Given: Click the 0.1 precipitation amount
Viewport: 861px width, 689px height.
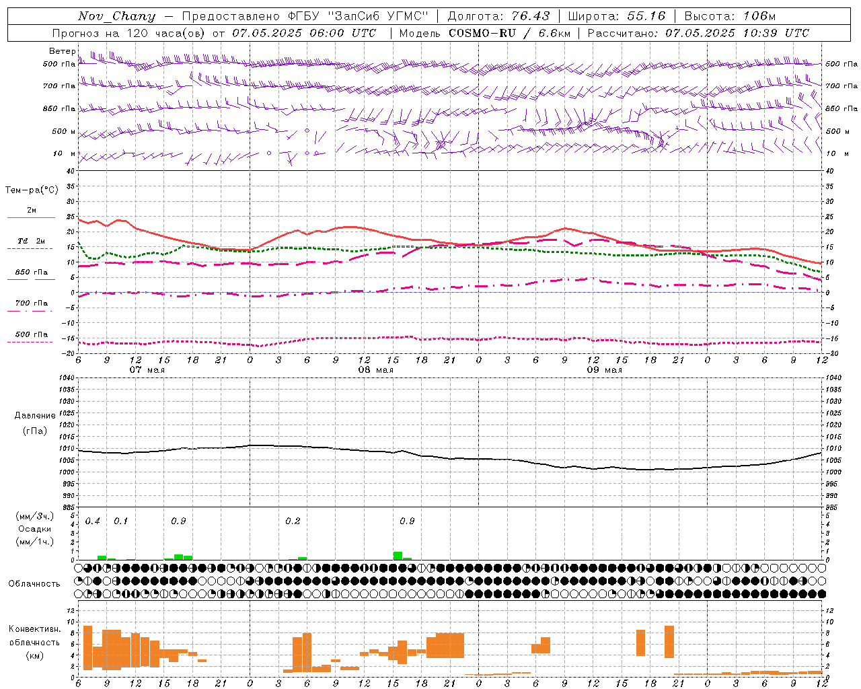Looking at the screenshot, I should click(120, 521).
